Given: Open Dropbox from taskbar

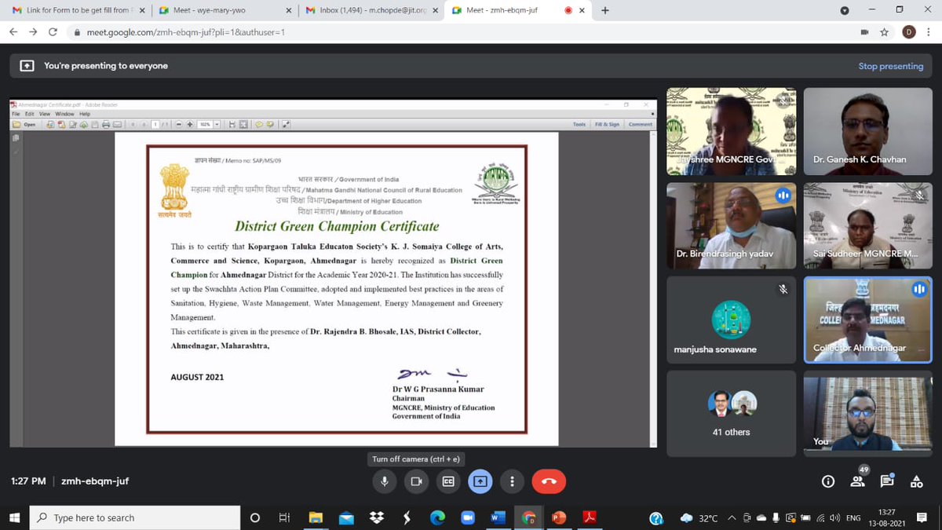Looking at the screenshot, I should 376,517.
